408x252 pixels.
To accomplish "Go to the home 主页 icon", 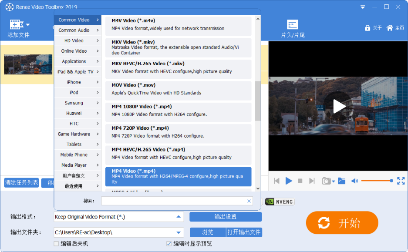I will (390, 28).
